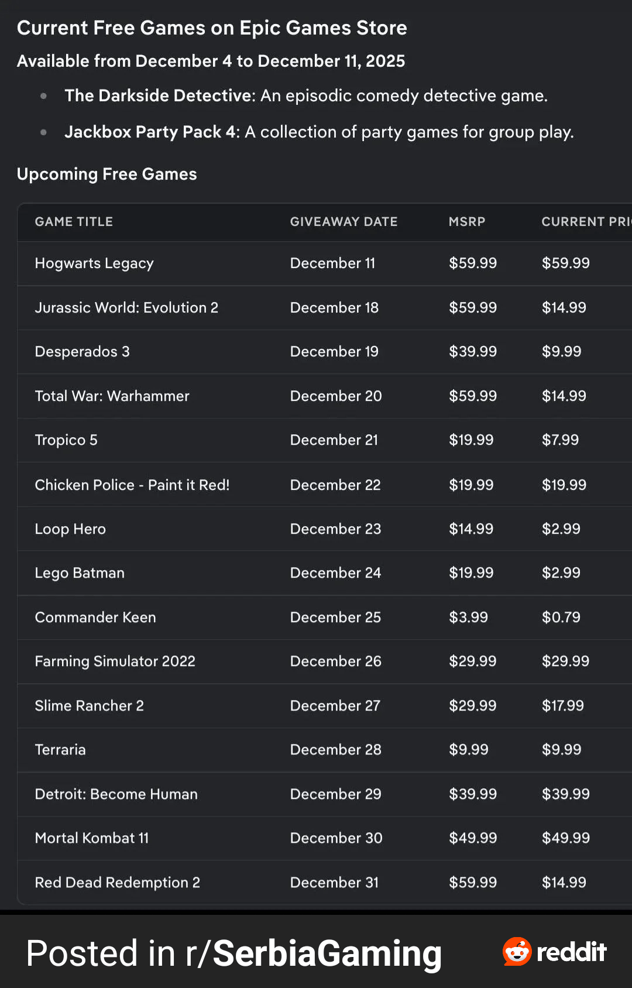Viewport: 632px width, 988px height.
Task: Select the Jurassic World: Evolution 2 title
Action: (126, 308)
